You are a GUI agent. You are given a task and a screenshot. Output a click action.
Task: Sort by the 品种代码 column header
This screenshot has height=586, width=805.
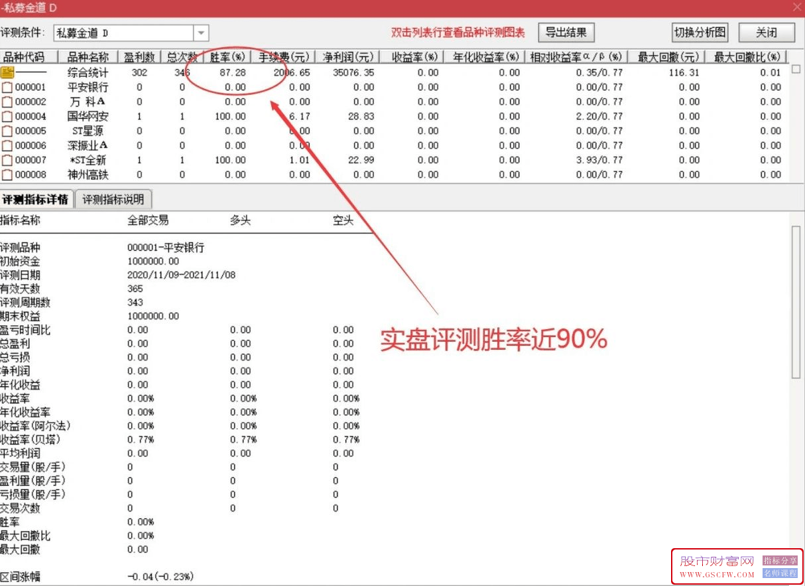click(29, 56)
